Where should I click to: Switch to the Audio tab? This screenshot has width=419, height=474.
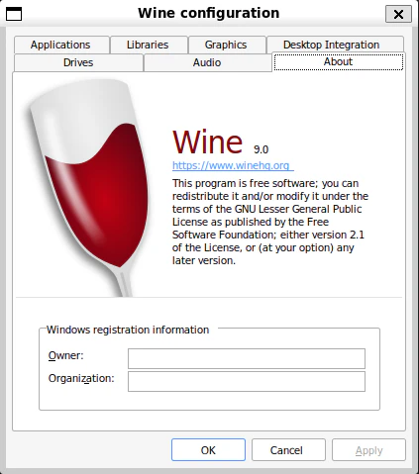pyautogui.click(x=207, y=62)
